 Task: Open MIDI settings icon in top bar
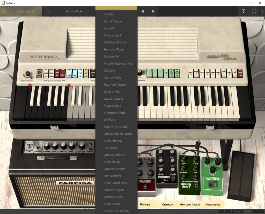(254, 11)
